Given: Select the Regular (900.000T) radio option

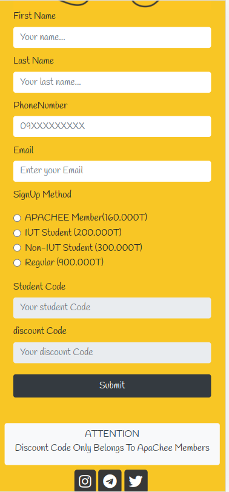Looking at the screenshot, I should point(17,262).
